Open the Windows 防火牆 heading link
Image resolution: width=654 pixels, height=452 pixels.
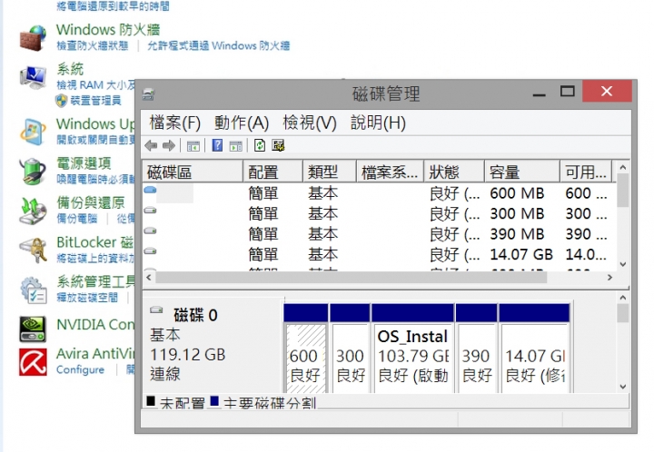[x=108, y=30]
